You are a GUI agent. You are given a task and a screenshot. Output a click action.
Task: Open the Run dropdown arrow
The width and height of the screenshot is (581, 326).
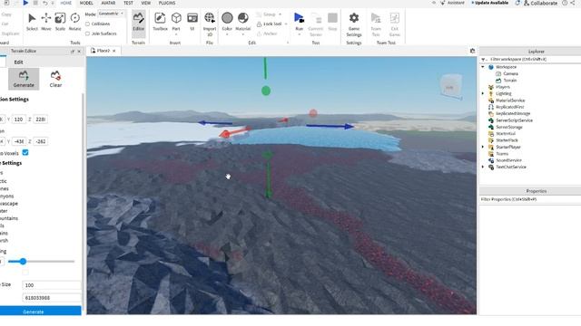pyautogui.click(x=299, y=34)
